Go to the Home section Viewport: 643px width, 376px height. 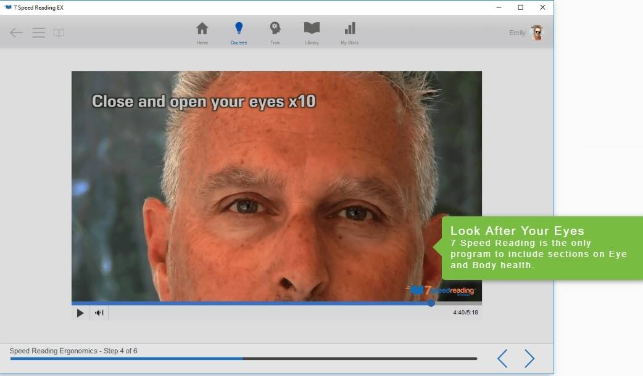tap(202, 33)
